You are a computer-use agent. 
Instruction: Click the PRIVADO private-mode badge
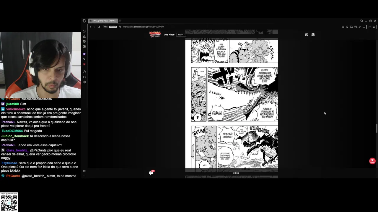[113, 27]
